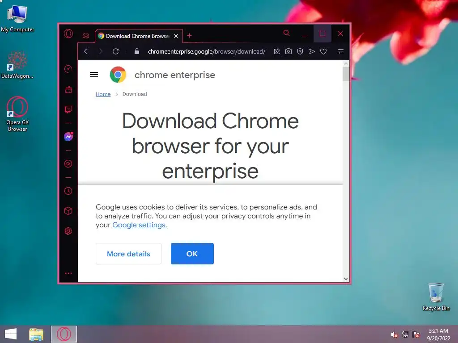Image resolution: width=458 pixels, height=343 pixels.
Task: Click the page scrollbar thumb
Action: coord(346,74)
